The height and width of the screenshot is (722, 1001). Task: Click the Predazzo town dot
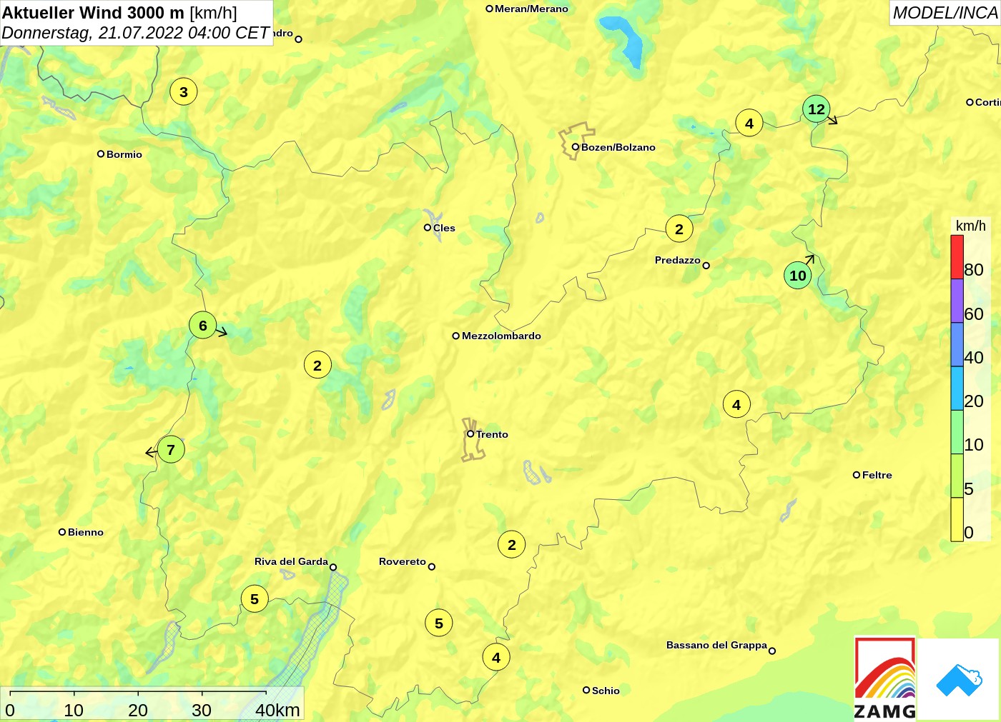pos(706,266)
